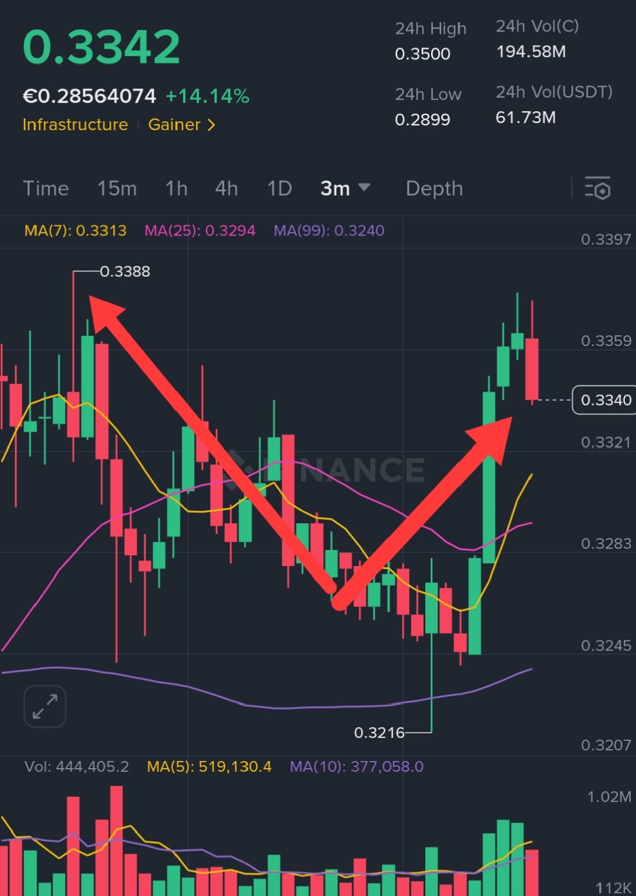Tap the 24h High value 0.3500
The height and width of the screenshot is (896, 636).
point(423,54)
